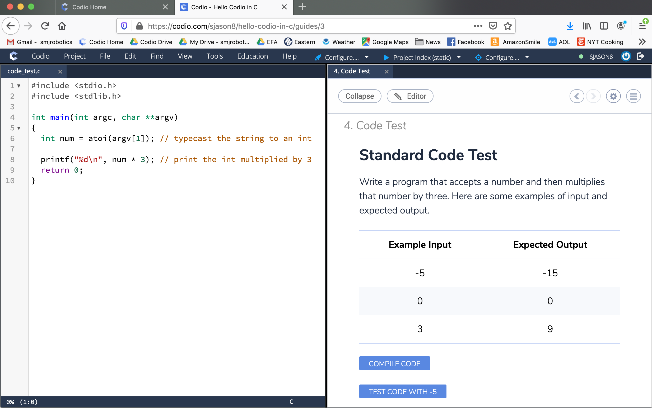The image size is (652, 408).
Task: Expand Project Index (static) dropdown arrow
Action: [x=459, y=57]
